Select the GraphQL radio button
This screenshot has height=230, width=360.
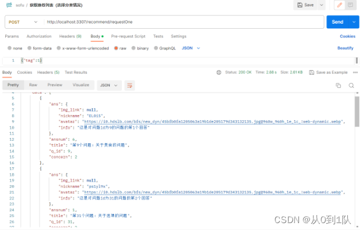coord(156,48)
